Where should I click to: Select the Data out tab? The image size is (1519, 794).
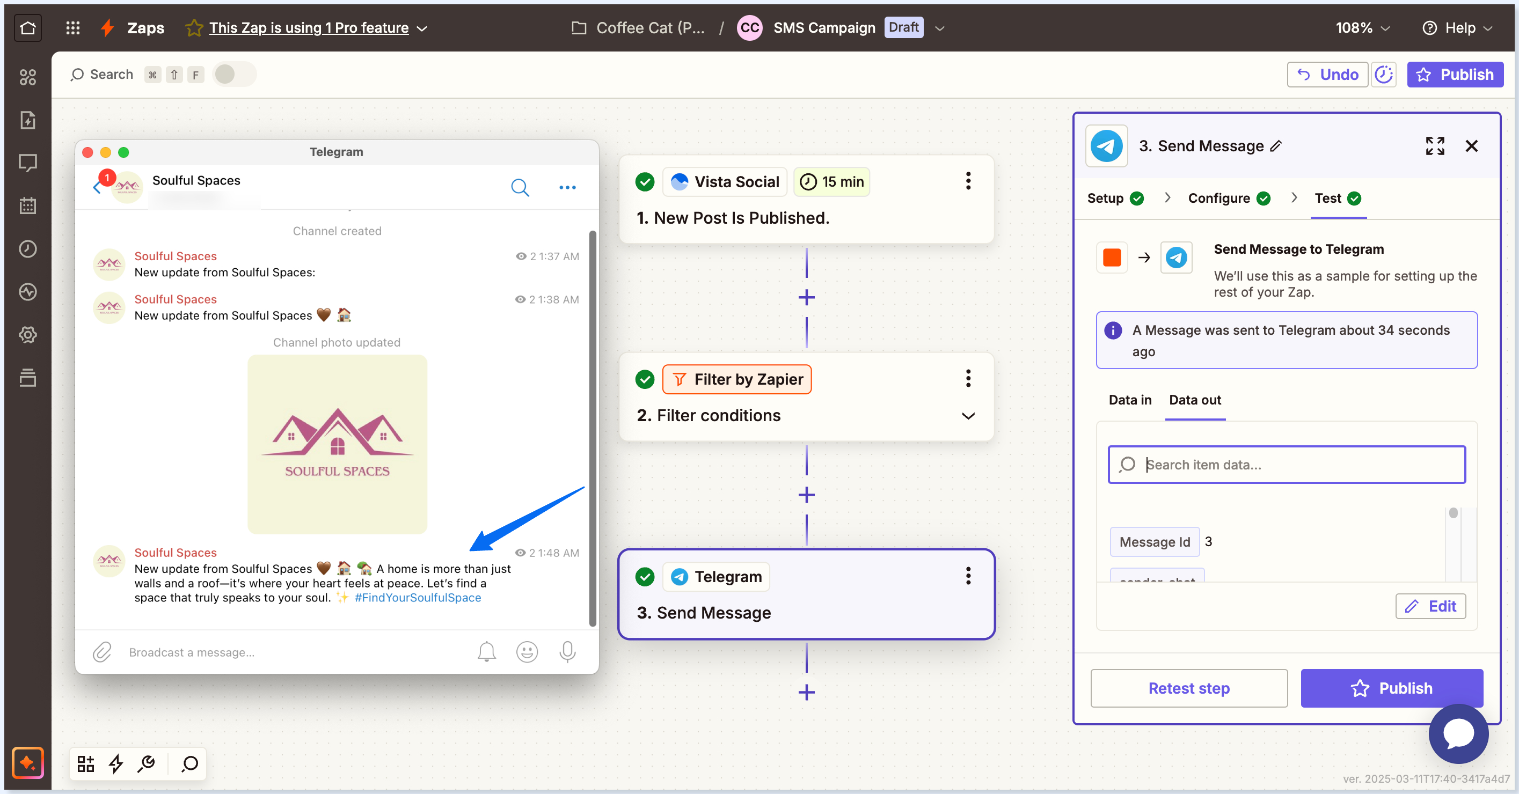coord(1195,400)
